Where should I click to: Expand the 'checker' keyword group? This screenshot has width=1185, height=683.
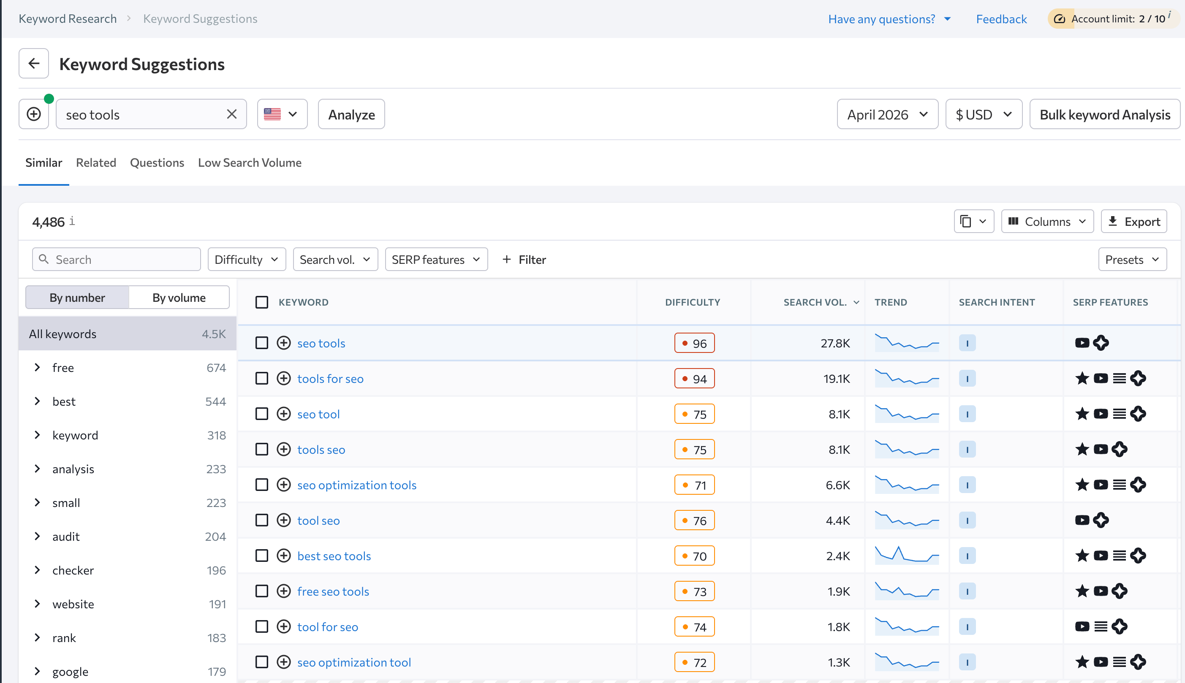(x=37, y=570)
